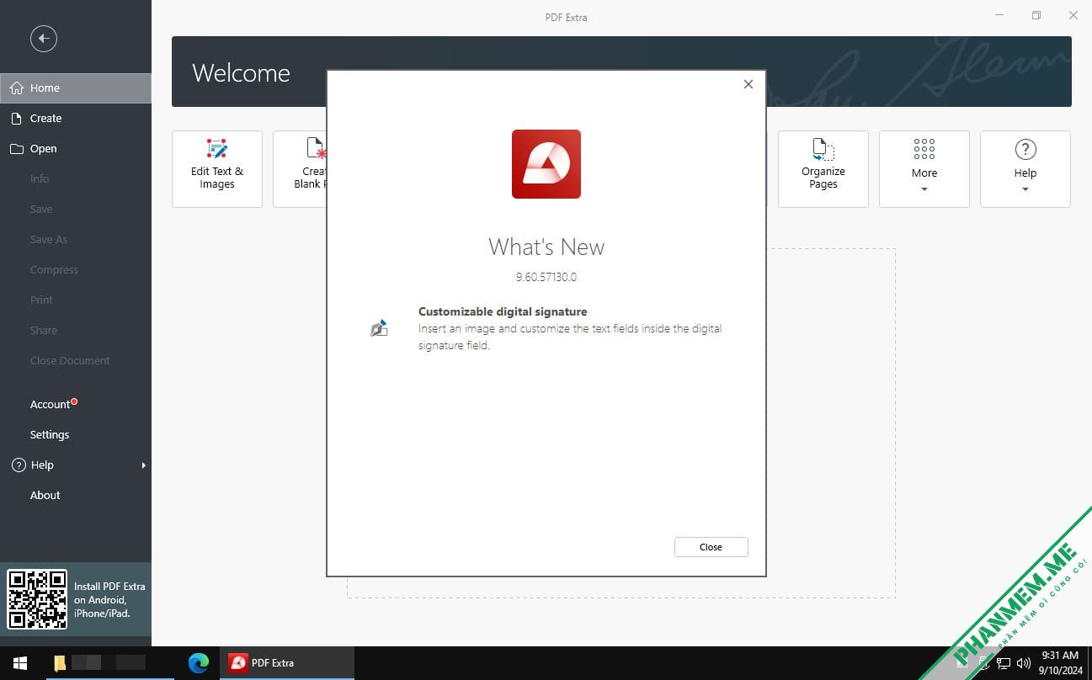1092x680 pixels.
Task: Click the Create Blank PDF tile
Action: click(x=300, y=169)
